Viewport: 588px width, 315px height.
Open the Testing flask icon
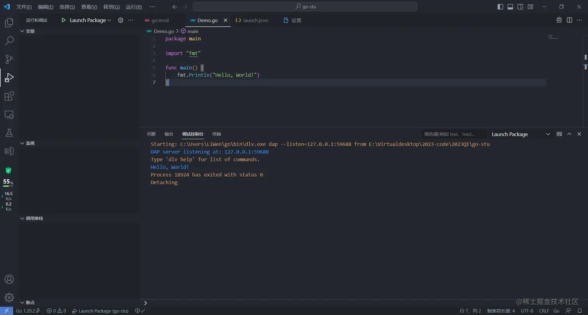pyautogui.click(x=9, y=132)
